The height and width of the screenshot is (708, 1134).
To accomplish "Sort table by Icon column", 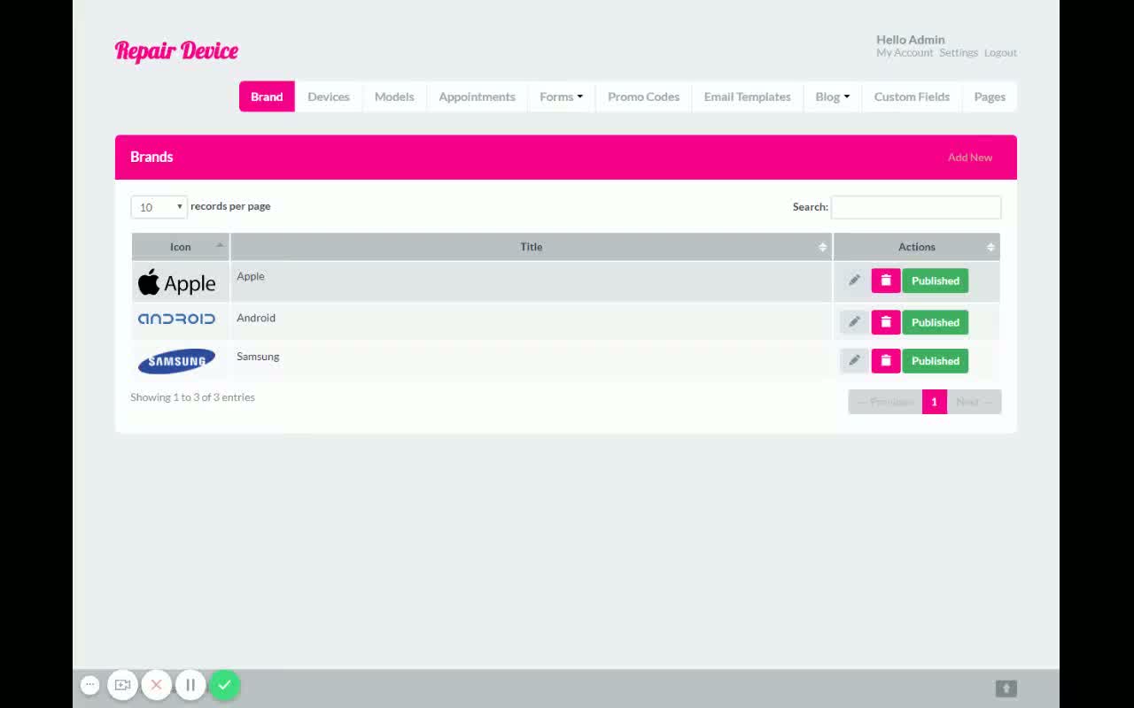I will (x=181, y=247).
